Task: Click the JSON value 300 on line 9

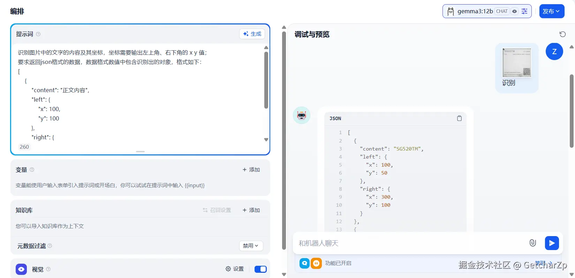Action: click(386, 197)
